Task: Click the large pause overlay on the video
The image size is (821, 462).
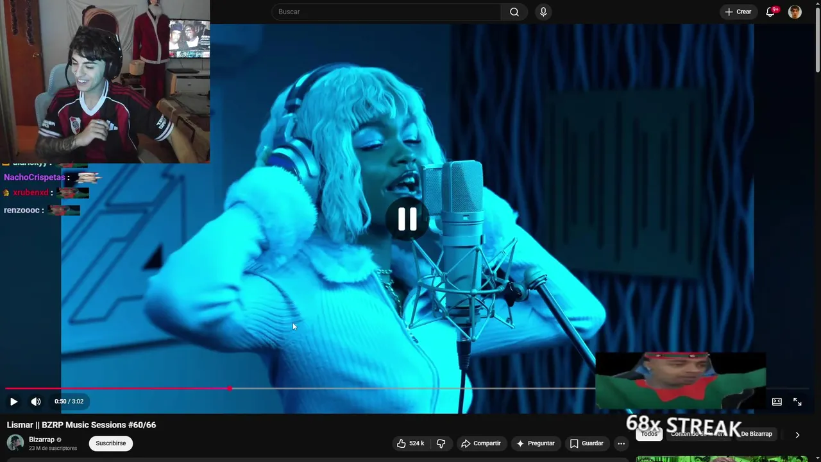Action: point(407,219)
